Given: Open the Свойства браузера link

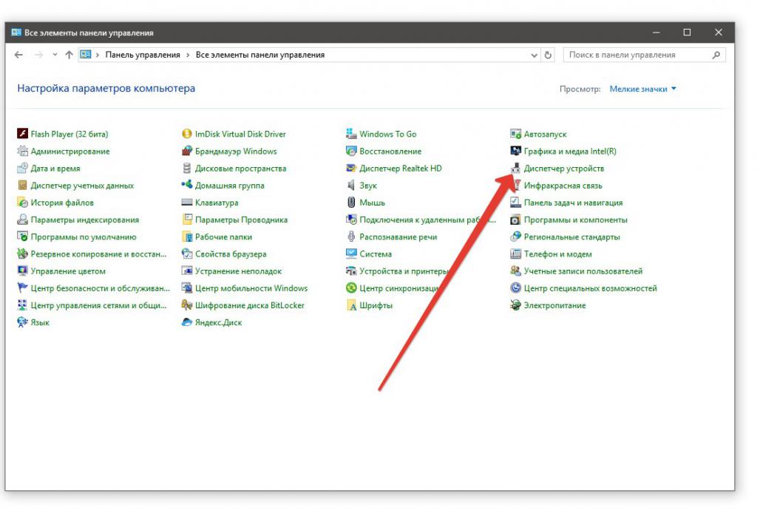Looking at the screenshot, I should pos(231,254).
